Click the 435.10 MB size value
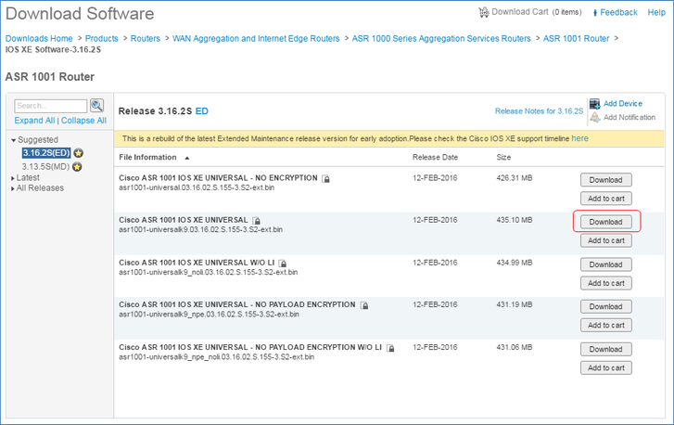 point(515,220)
